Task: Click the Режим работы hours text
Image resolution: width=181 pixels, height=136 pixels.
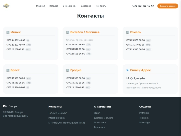Action: (x=143, y=88)
